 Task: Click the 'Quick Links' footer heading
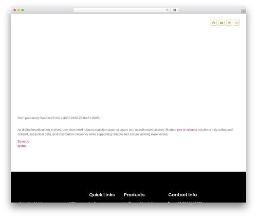pyautogui.click(x=102, y=195)
